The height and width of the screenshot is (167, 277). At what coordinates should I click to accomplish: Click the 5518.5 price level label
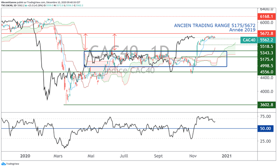(266, 46)
